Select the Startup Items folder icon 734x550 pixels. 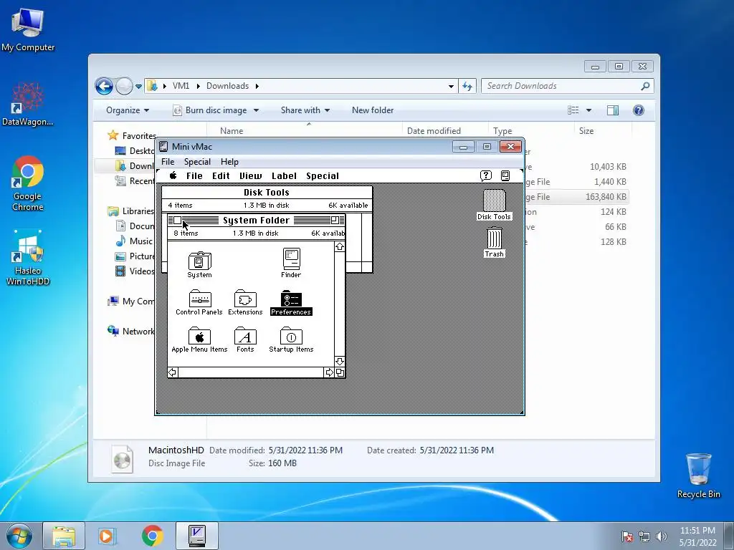tap(291, 336)
